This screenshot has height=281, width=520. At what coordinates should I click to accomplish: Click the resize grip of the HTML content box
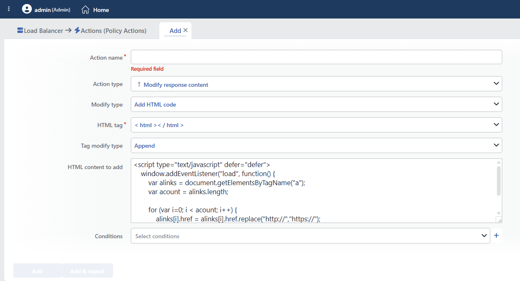[x=499, y=220]
